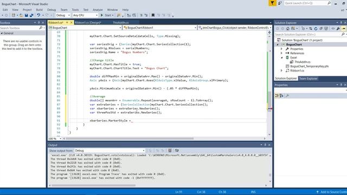Click the Clear All icon in Output panel
Viewport: 347px width, 195px height.
click(170, 151)
